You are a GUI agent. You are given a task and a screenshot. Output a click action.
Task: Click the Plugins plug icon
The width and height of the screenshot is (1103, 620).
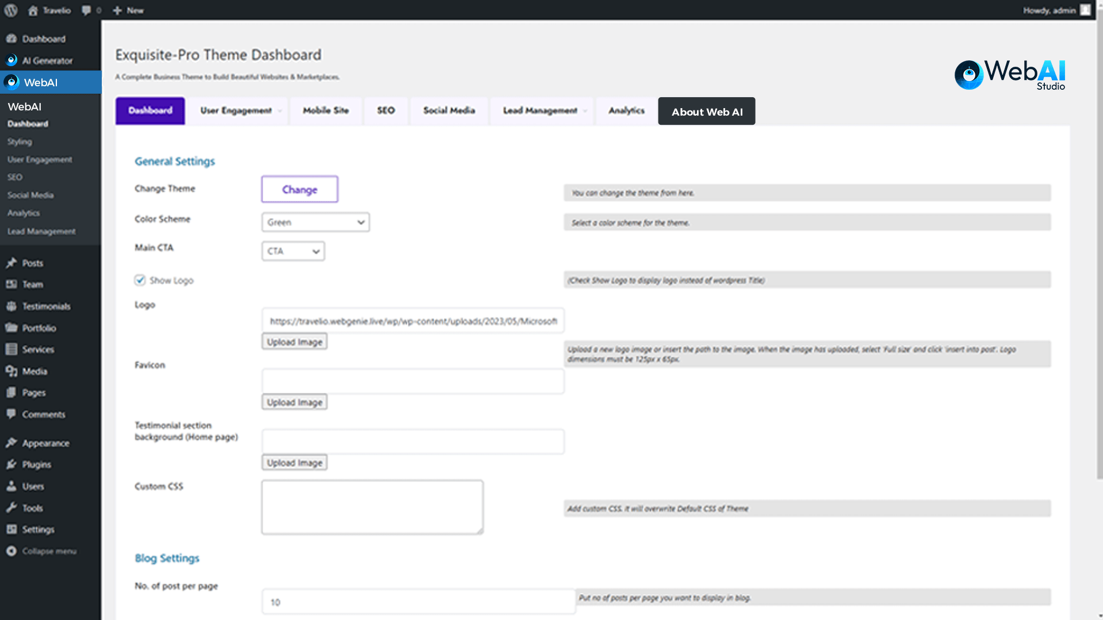tap(11, 464)
